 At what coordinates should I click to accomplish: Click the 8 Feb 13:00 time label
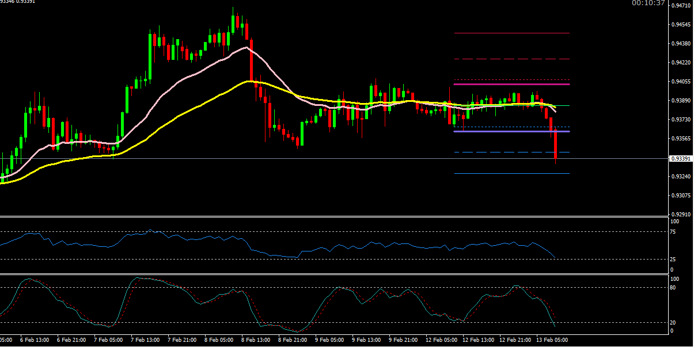(256, 340)
